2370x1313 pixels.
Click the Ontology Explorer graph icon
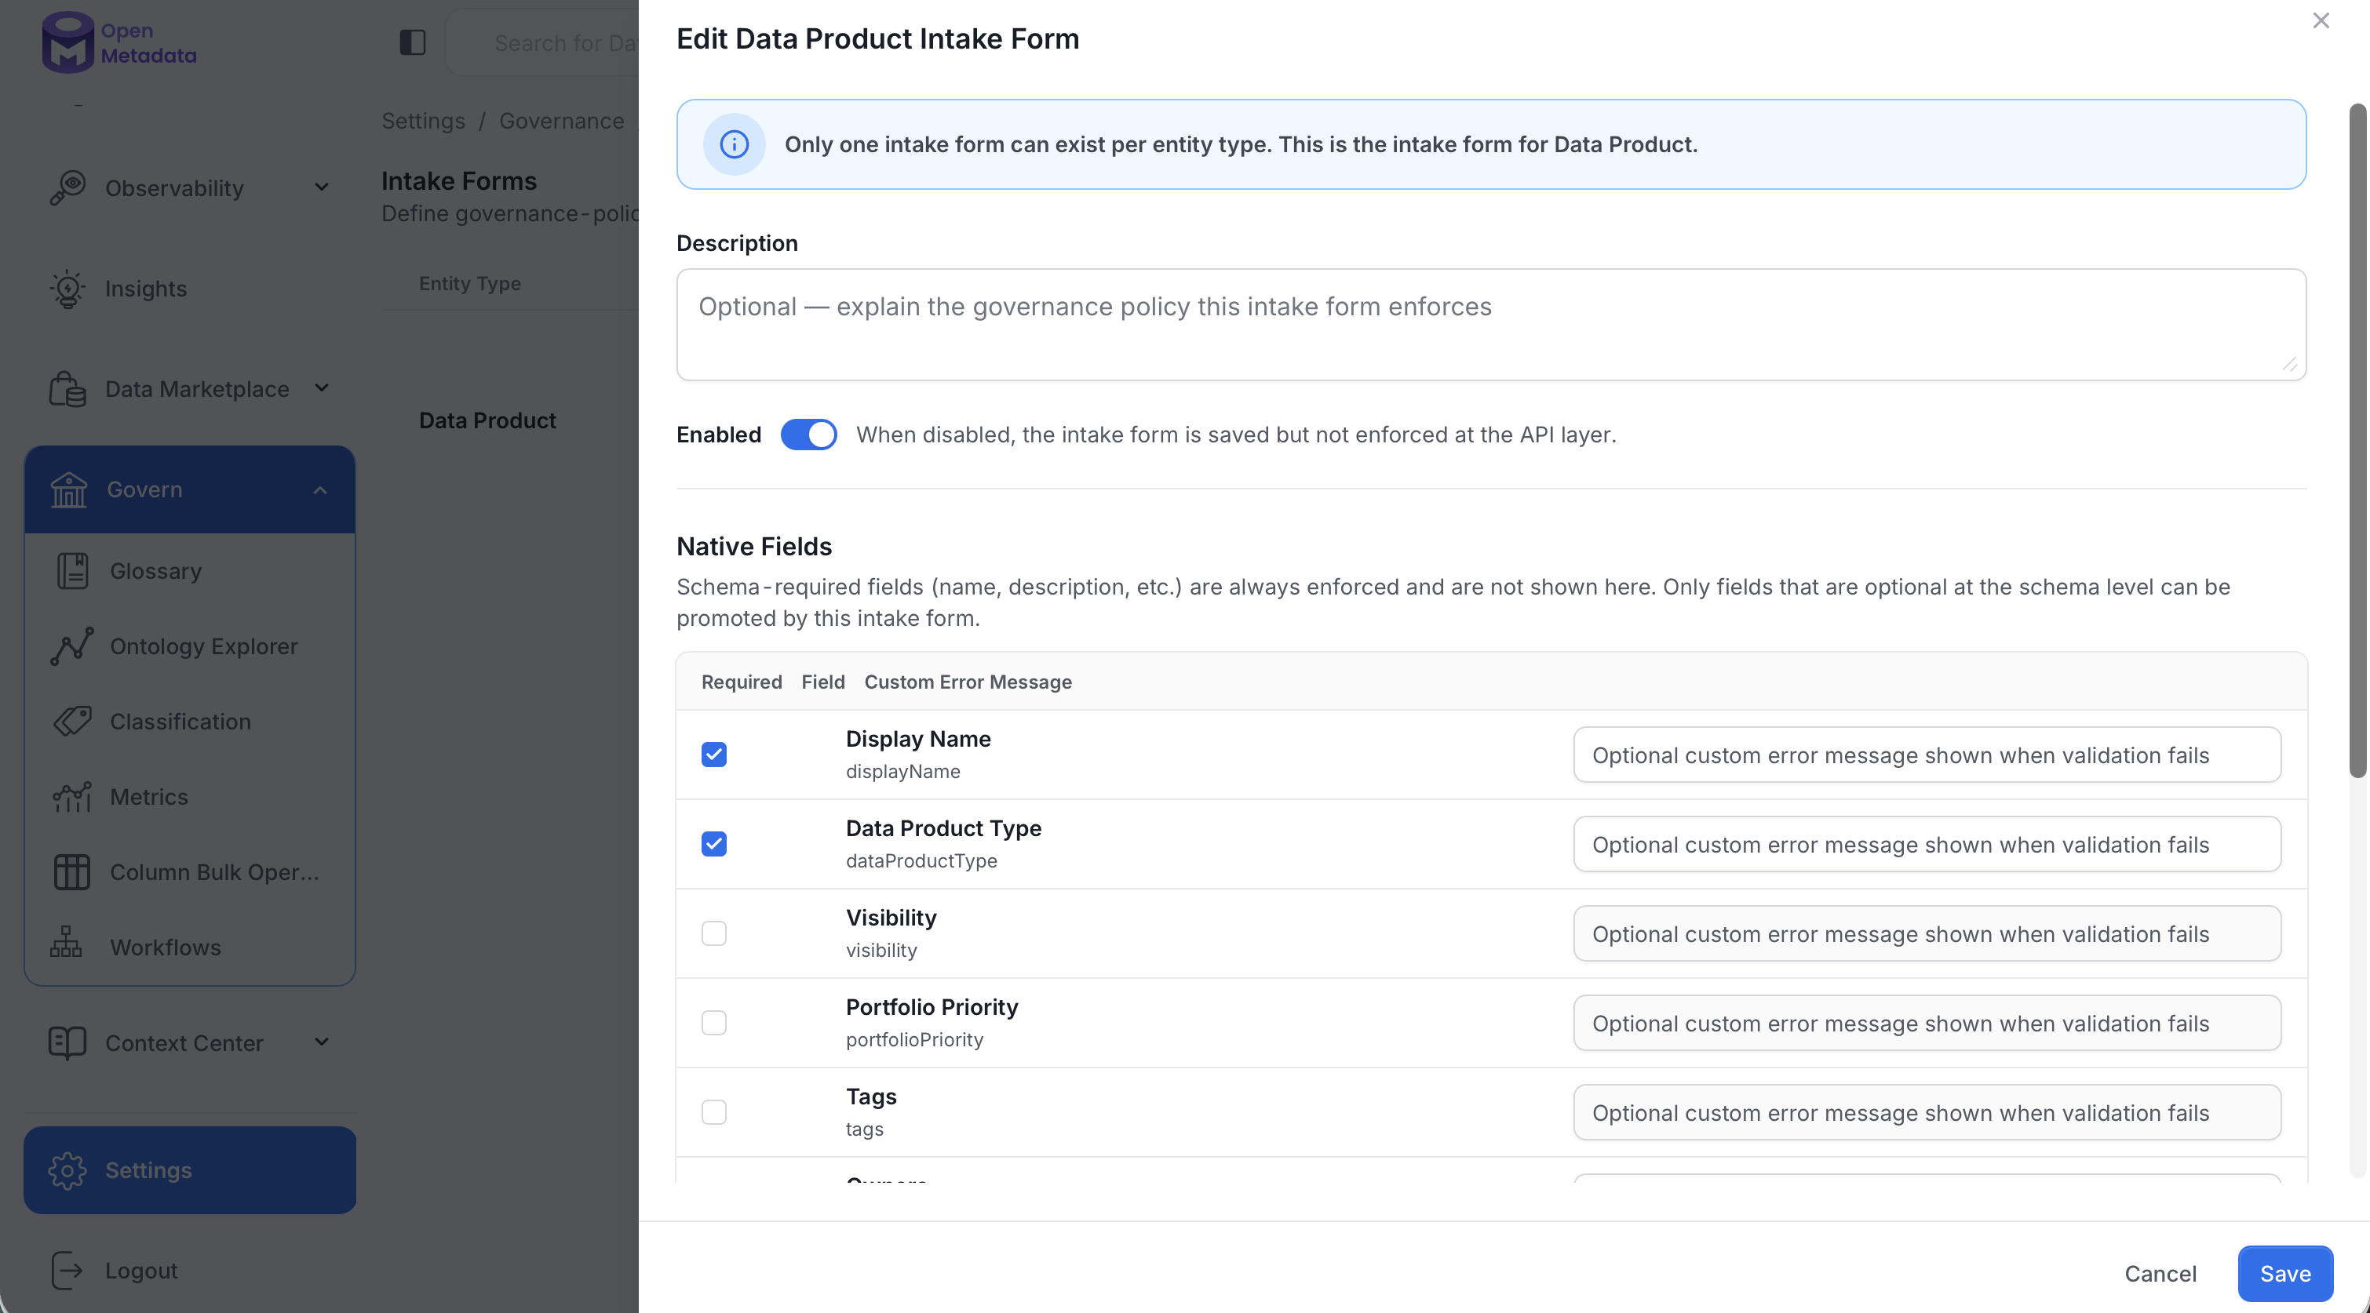(x=73, y=646)
